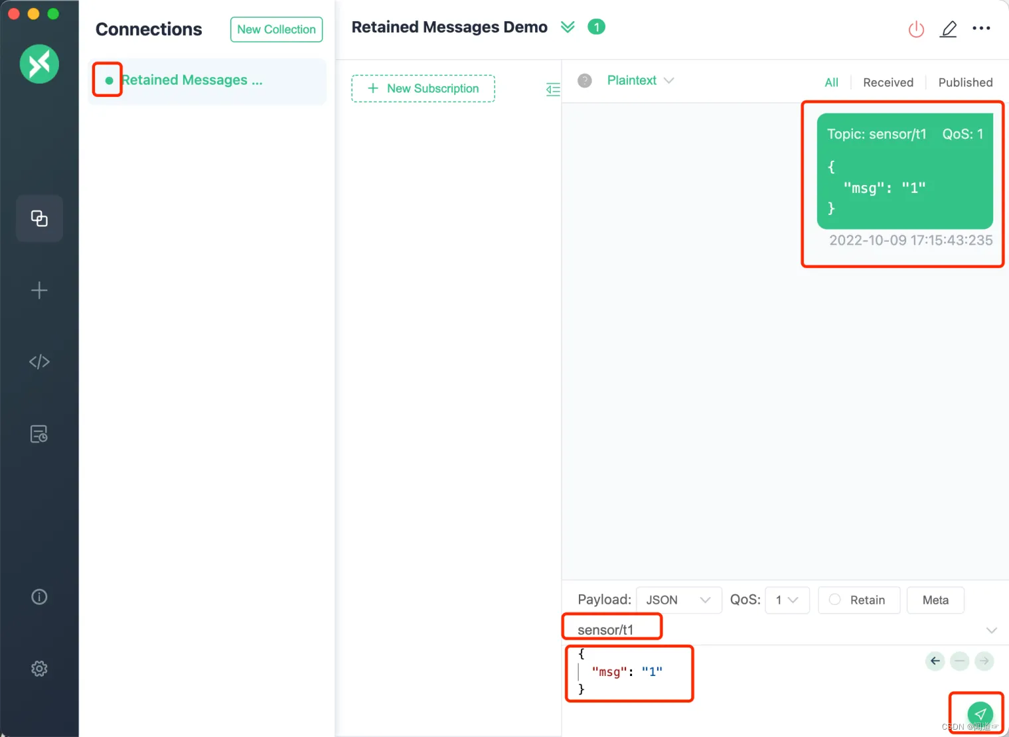Open the more options ellipsis menu
The height and width of the screenshot is (737, 1009).
tap(982, 28)
